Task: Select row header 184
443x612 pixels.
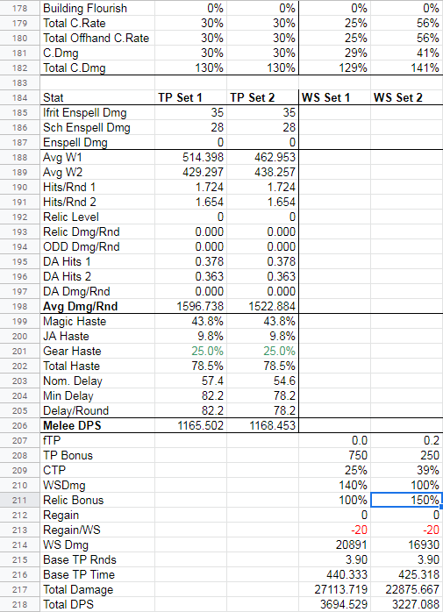Action: pyautogui.click(x=19, y=97)
